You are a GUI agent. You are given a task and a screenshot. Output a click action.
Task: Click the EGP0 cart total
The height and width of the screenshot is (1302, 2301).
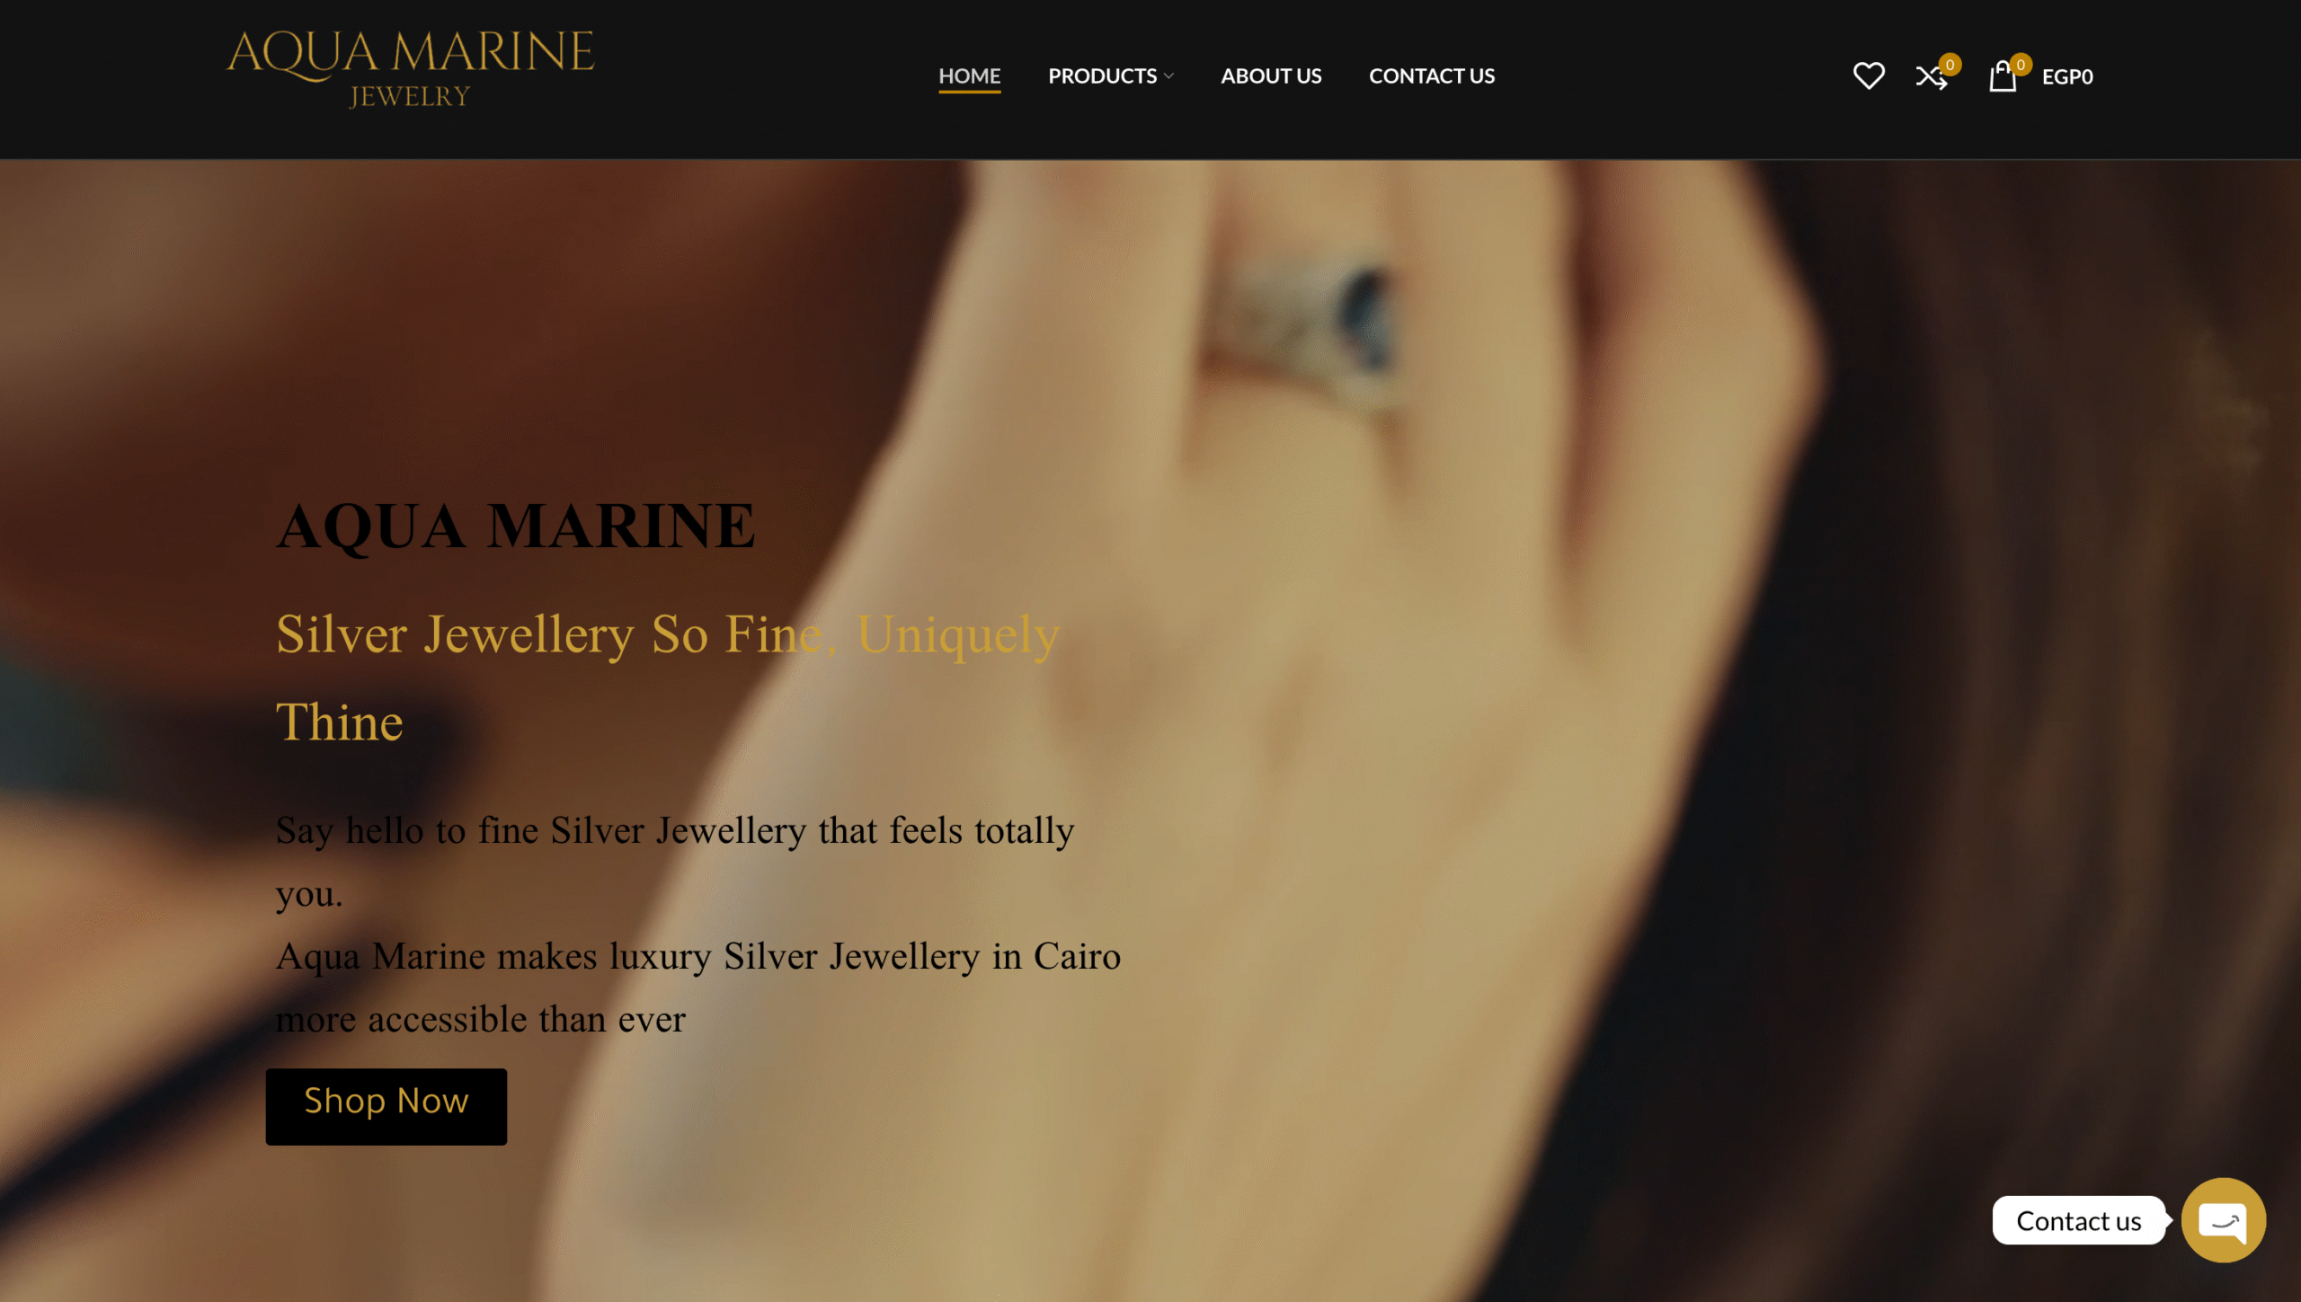2067,77
